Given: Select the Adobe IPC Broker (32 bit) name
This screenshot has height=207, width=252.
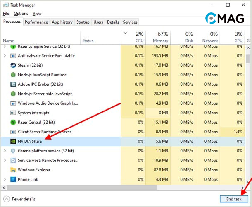Looking at the screenshot, I should [x=40, y=84].
